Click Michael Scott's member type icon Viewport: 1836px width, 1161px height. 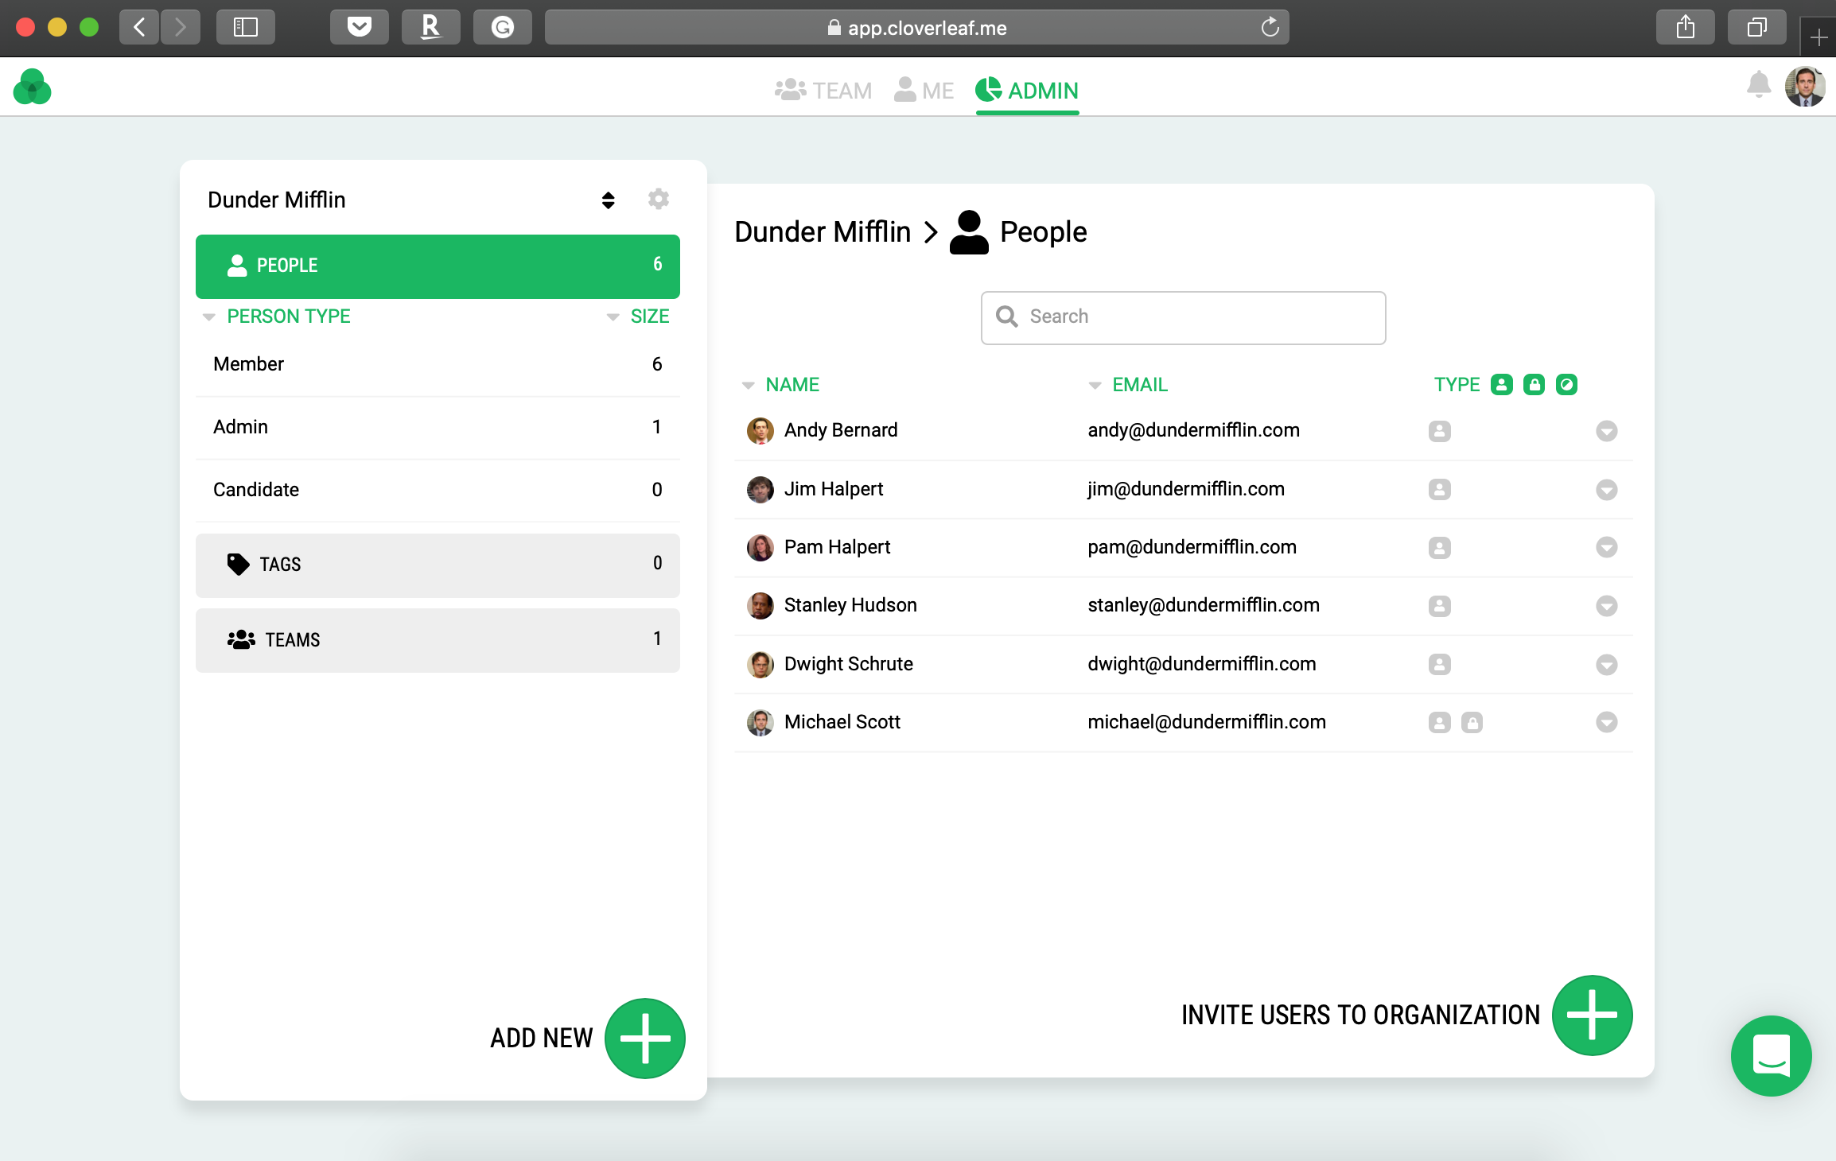pyautogui.click(x=1440, y=722)
